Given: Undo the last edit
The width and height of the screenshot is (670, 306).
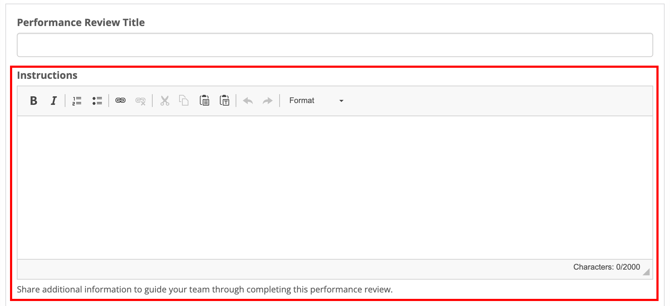Looking at the screenshot, I should point(248,101).
